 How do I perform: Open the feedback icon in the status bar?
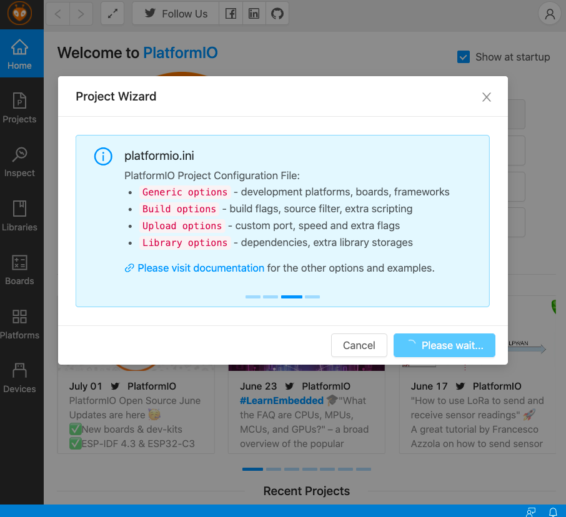(x=532, y=511)
